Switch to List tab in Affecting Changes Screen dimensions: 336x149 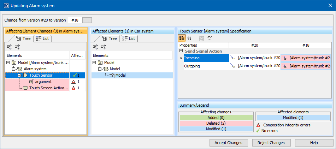(x=42, y=38)
